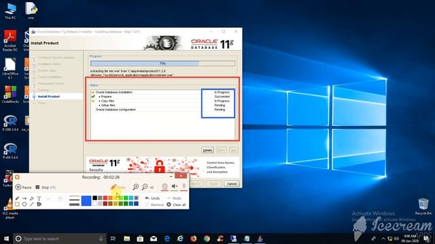
Task: Pick the brown color swatch
Action: (110, 203)
